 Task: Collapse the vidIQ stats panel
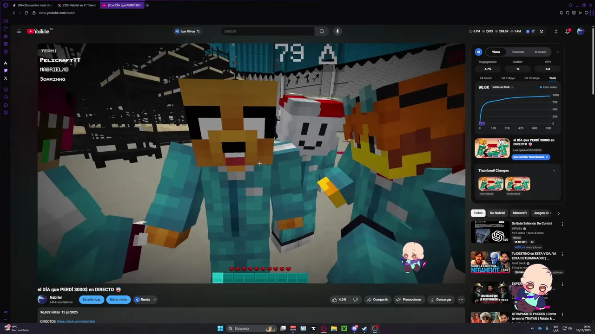(557, 52)
